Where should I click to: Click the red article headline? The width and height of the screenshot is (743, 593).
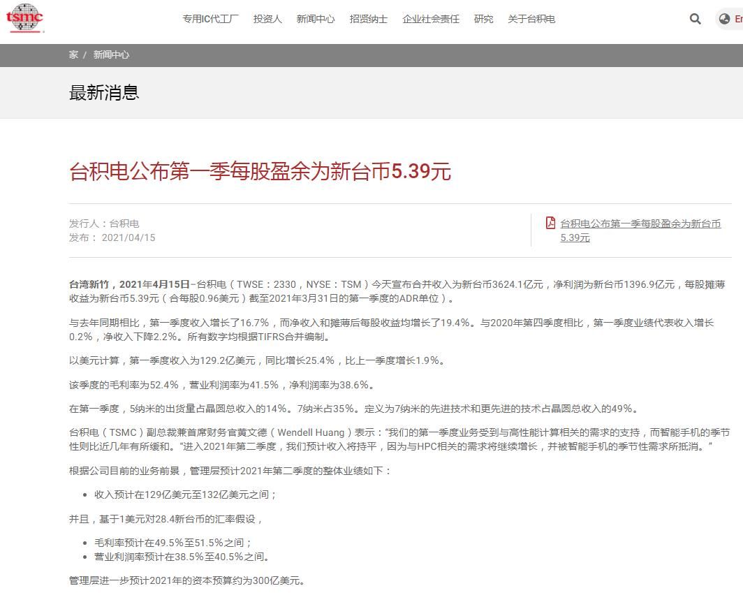(x=260, y=171)
